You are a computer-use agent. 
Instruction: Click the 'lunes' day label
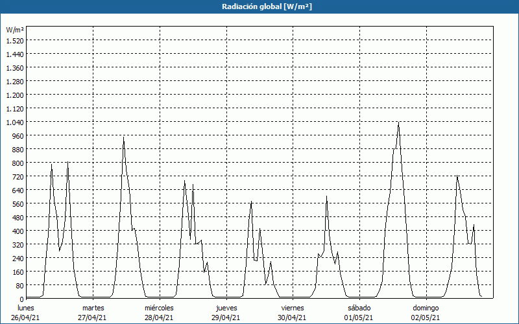click(26, 308)
